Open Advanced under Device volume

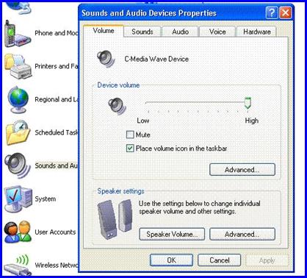pos(242,170)
